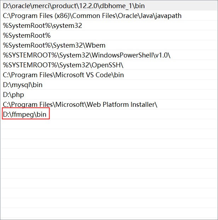This screenshot has width=218, height=220.
Task: Select the System32\OpenSSH\ path entry
Action: click(109, 65)
